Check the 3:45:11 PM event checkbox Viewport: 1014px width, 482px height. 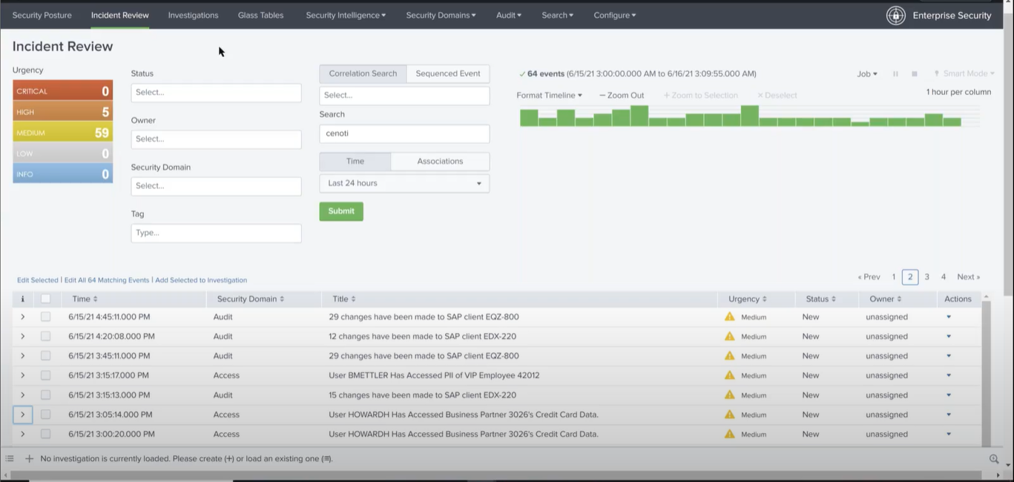click(45, 356)
